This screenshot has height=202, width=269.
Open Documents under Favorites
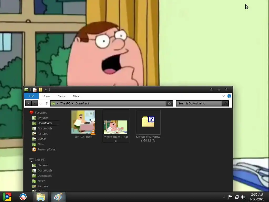tap(45, 128)
